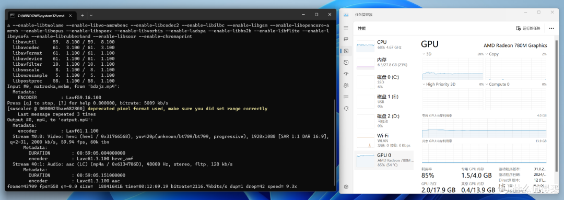The image size is (564, 200).
Task: Select GPU 0 AMD Radeon entry
Action: click(x=384, y=160)
